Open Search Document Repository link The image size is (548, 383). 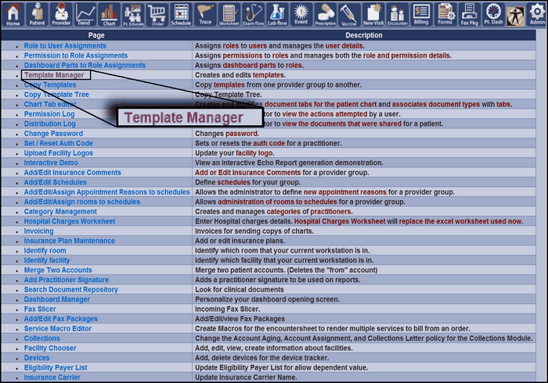click(x=71, y=290)
